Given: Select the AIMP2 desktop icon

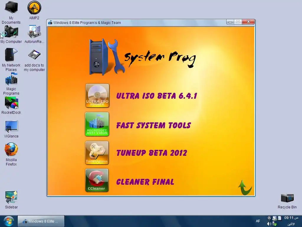Looking at the screenshot, I should click(34, 10).
